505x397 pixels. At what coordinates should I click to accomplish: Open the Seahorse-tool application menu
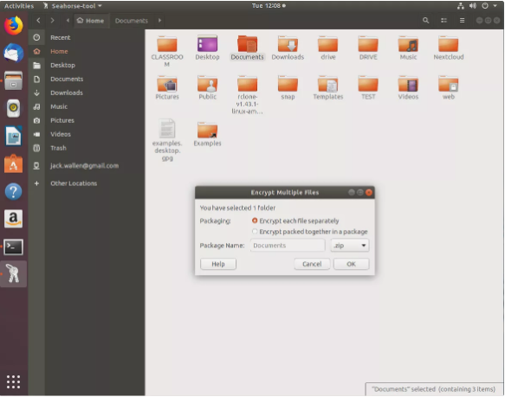[73, 6]
